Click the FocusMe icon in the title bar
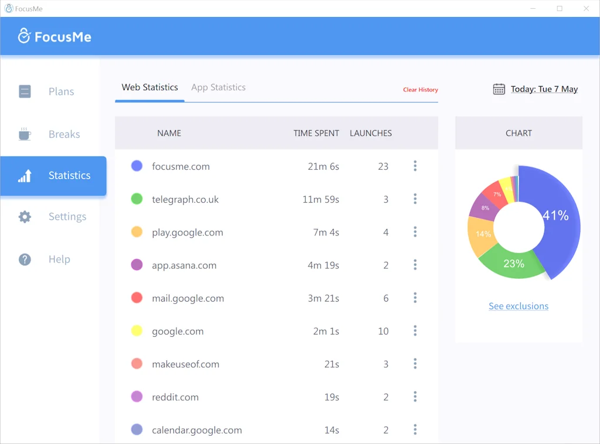 point(8,8)
